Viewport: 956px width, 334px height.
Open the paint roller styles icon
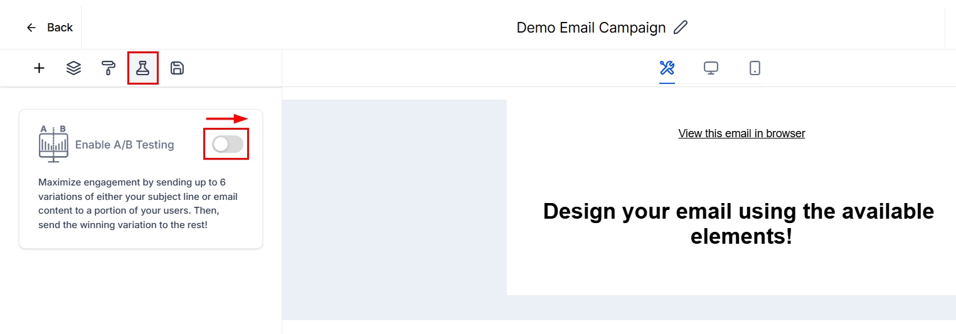point(109,68)
